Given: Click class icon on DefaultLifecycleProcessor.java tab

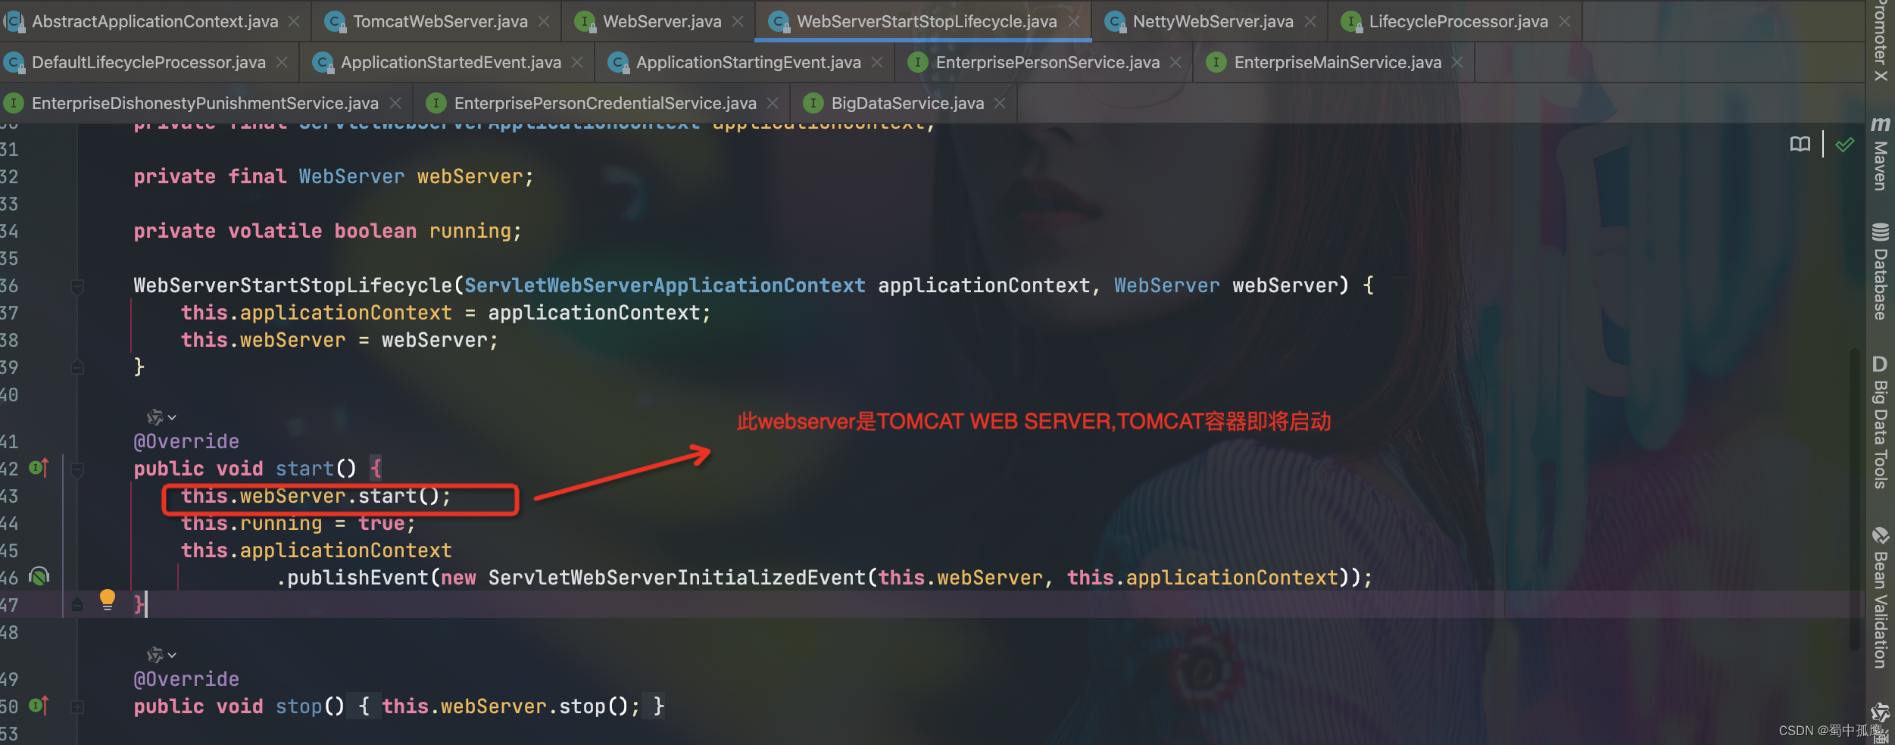Looking at the screenshot, I should click(x=14, y=63).
